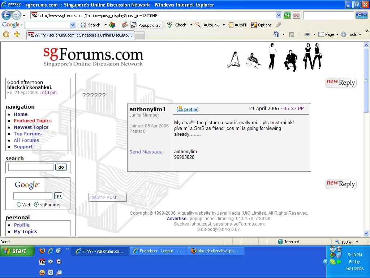The width and height of the screenshot is (370, 278).
Task: Open the Page dropdown menu
Action: click(329, 34)
